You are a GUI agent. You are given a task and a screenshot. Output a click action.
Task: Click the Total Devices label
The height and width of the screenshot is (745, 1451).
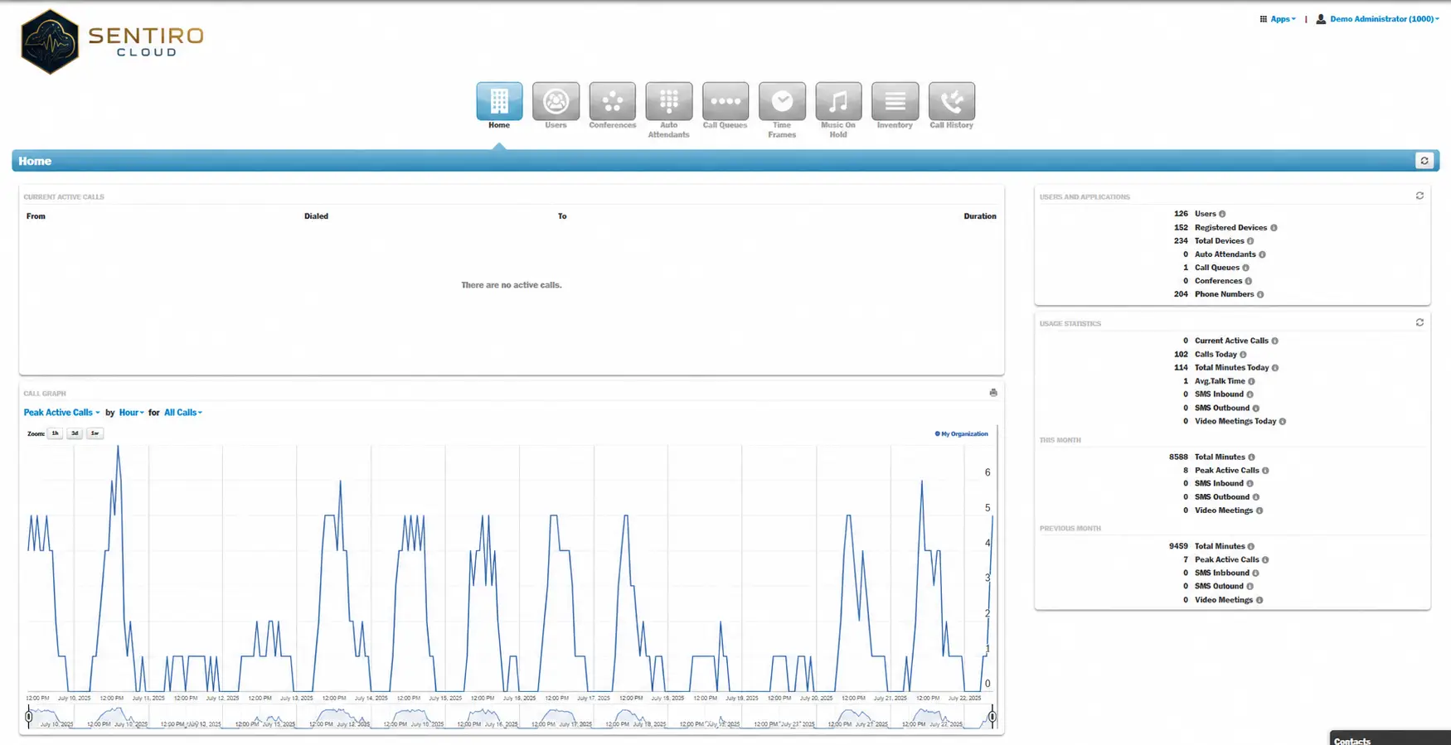click(x=1219, y=241)
